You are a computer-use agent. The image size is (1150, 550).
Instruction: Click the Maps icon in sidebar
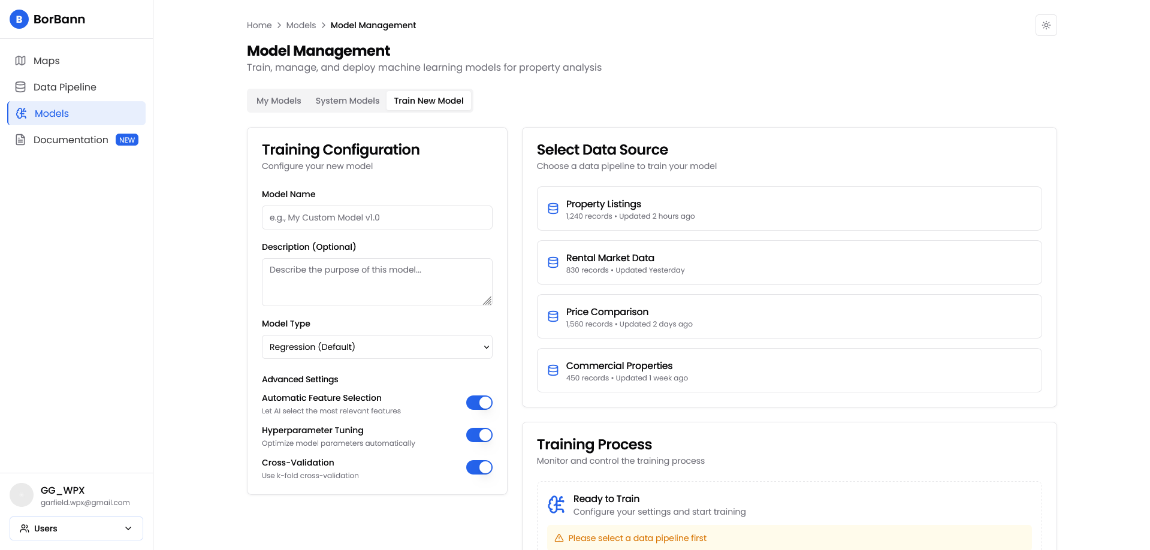coord(20,61)
